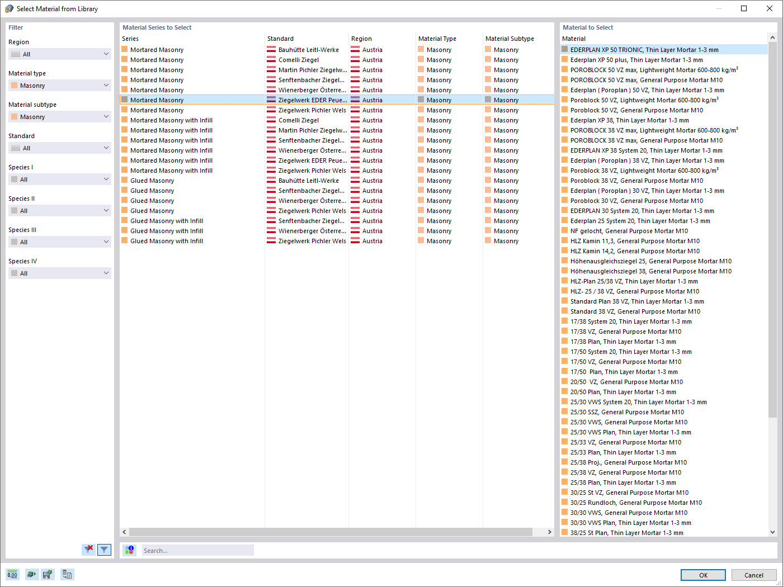Image resolution: width=783 pixels, height=587 pixels.
Task: Click the import material icon
Action: click(x=31, y=574)
